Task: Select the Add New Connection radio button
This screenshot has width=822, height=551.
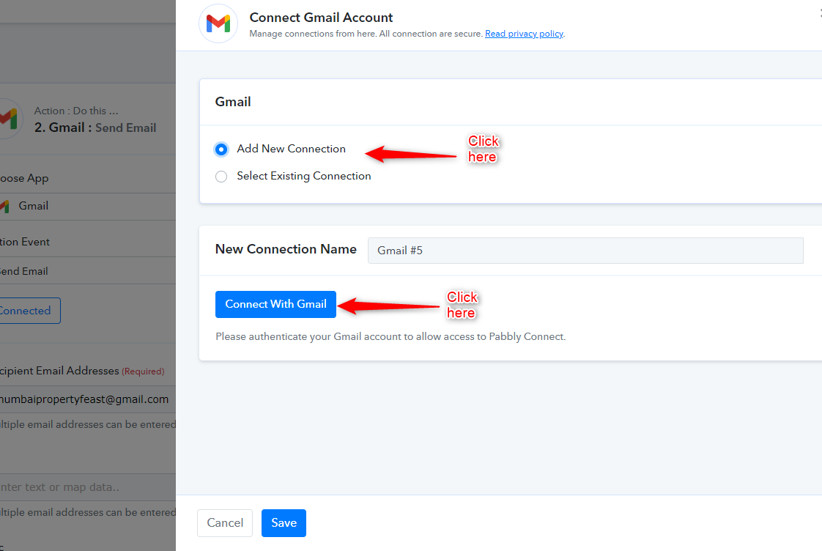Action: pos(221,149)
